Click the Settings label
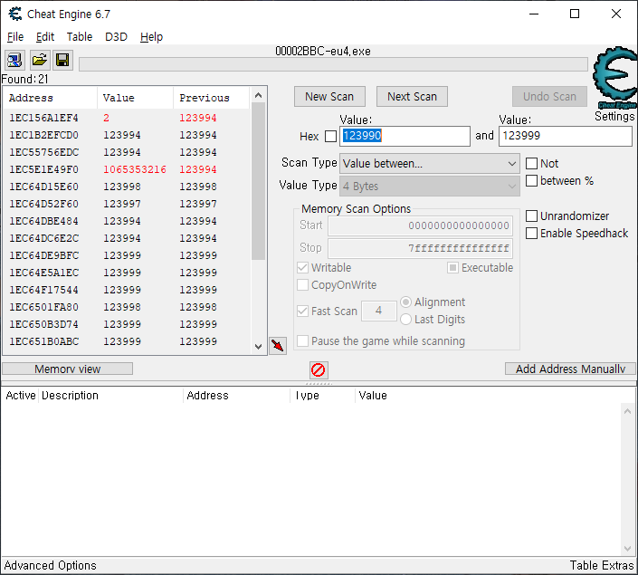 pos(614,117)
